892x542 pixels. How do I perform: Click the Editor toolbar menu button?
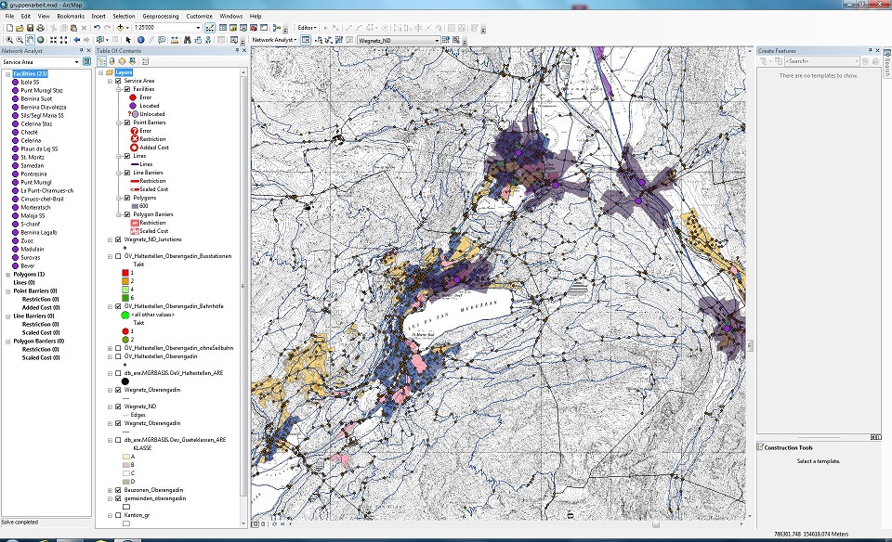pyautogui.click(x=308, y=28)
